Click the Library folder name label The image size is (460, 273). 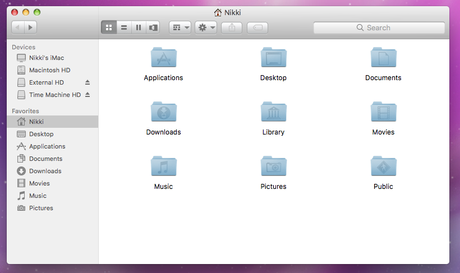pyautogui.click(x=273, y=132)
